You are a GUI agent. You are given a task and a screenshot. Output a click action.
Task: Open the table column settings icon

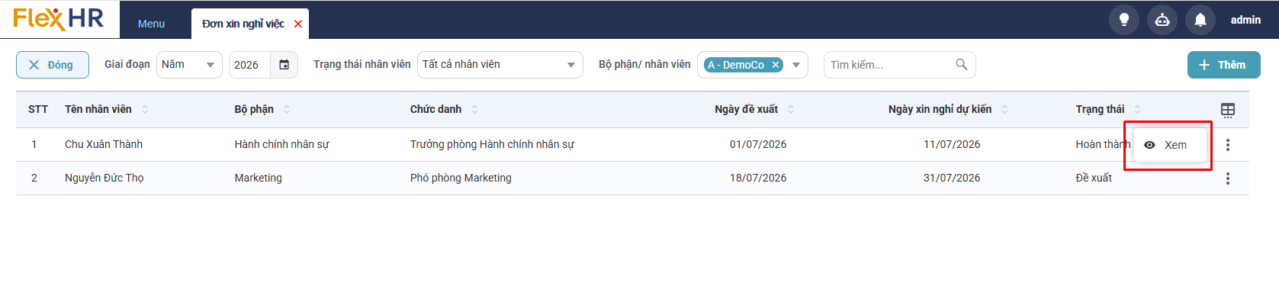pos(1228,110)
